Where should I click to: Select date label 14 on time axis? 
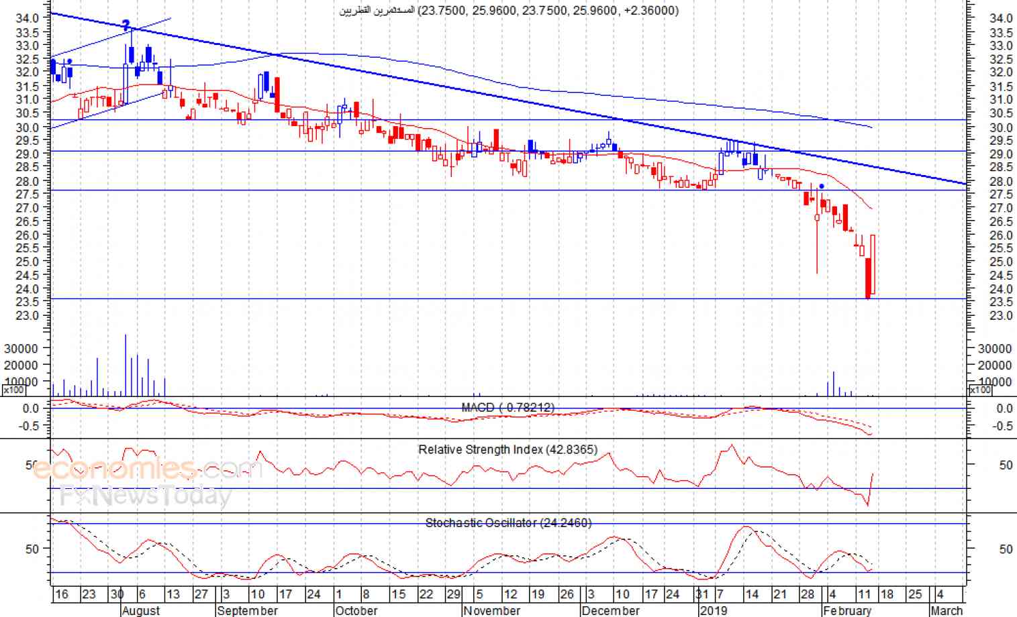752,594
